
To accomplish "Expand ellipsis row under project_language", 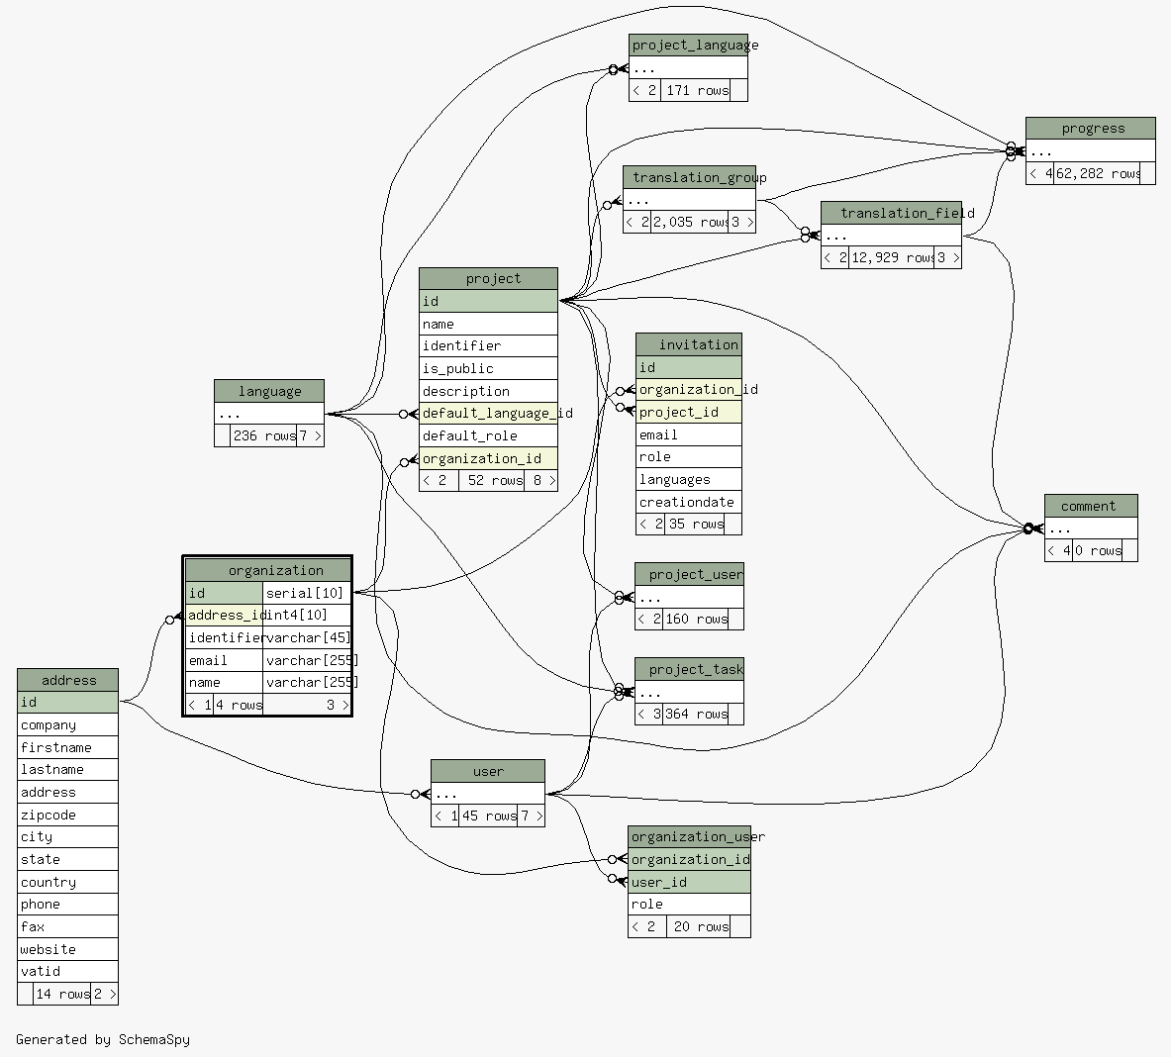I will click(688, 68).
